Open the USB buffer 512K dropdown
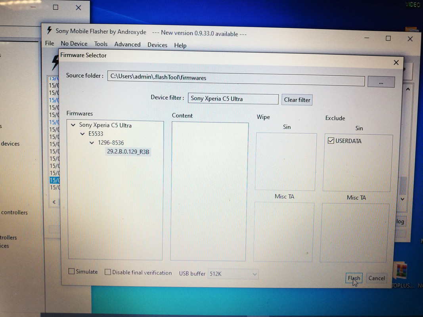This screenshot has width=423, height=317. coord(233,274)
